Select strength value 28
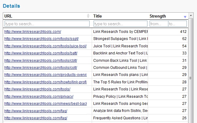 [184, 82]
